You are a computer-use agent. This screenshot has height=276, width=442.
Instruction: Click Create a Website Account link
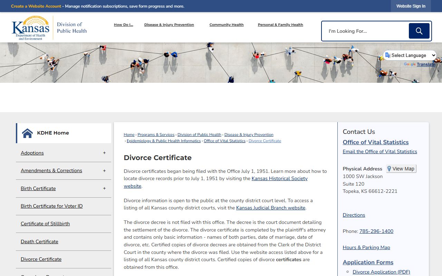coord(36,6)
